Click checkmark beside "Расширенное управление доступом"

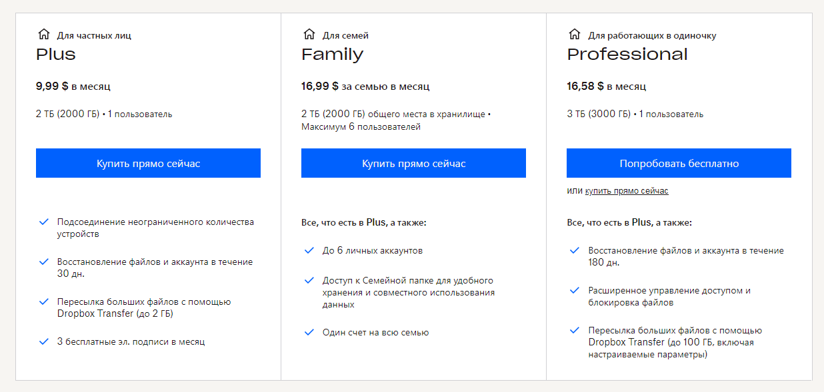575,291
